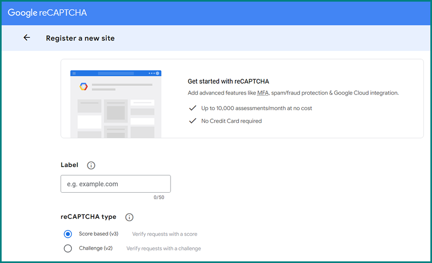Click the hamburger menu icon in the illustration
This screenshot has width=432, height=263.
coord(75,73)
